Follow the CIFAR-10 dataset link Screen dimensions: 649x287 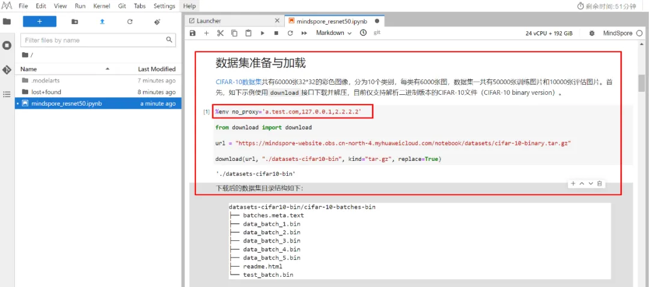point(238,82)
